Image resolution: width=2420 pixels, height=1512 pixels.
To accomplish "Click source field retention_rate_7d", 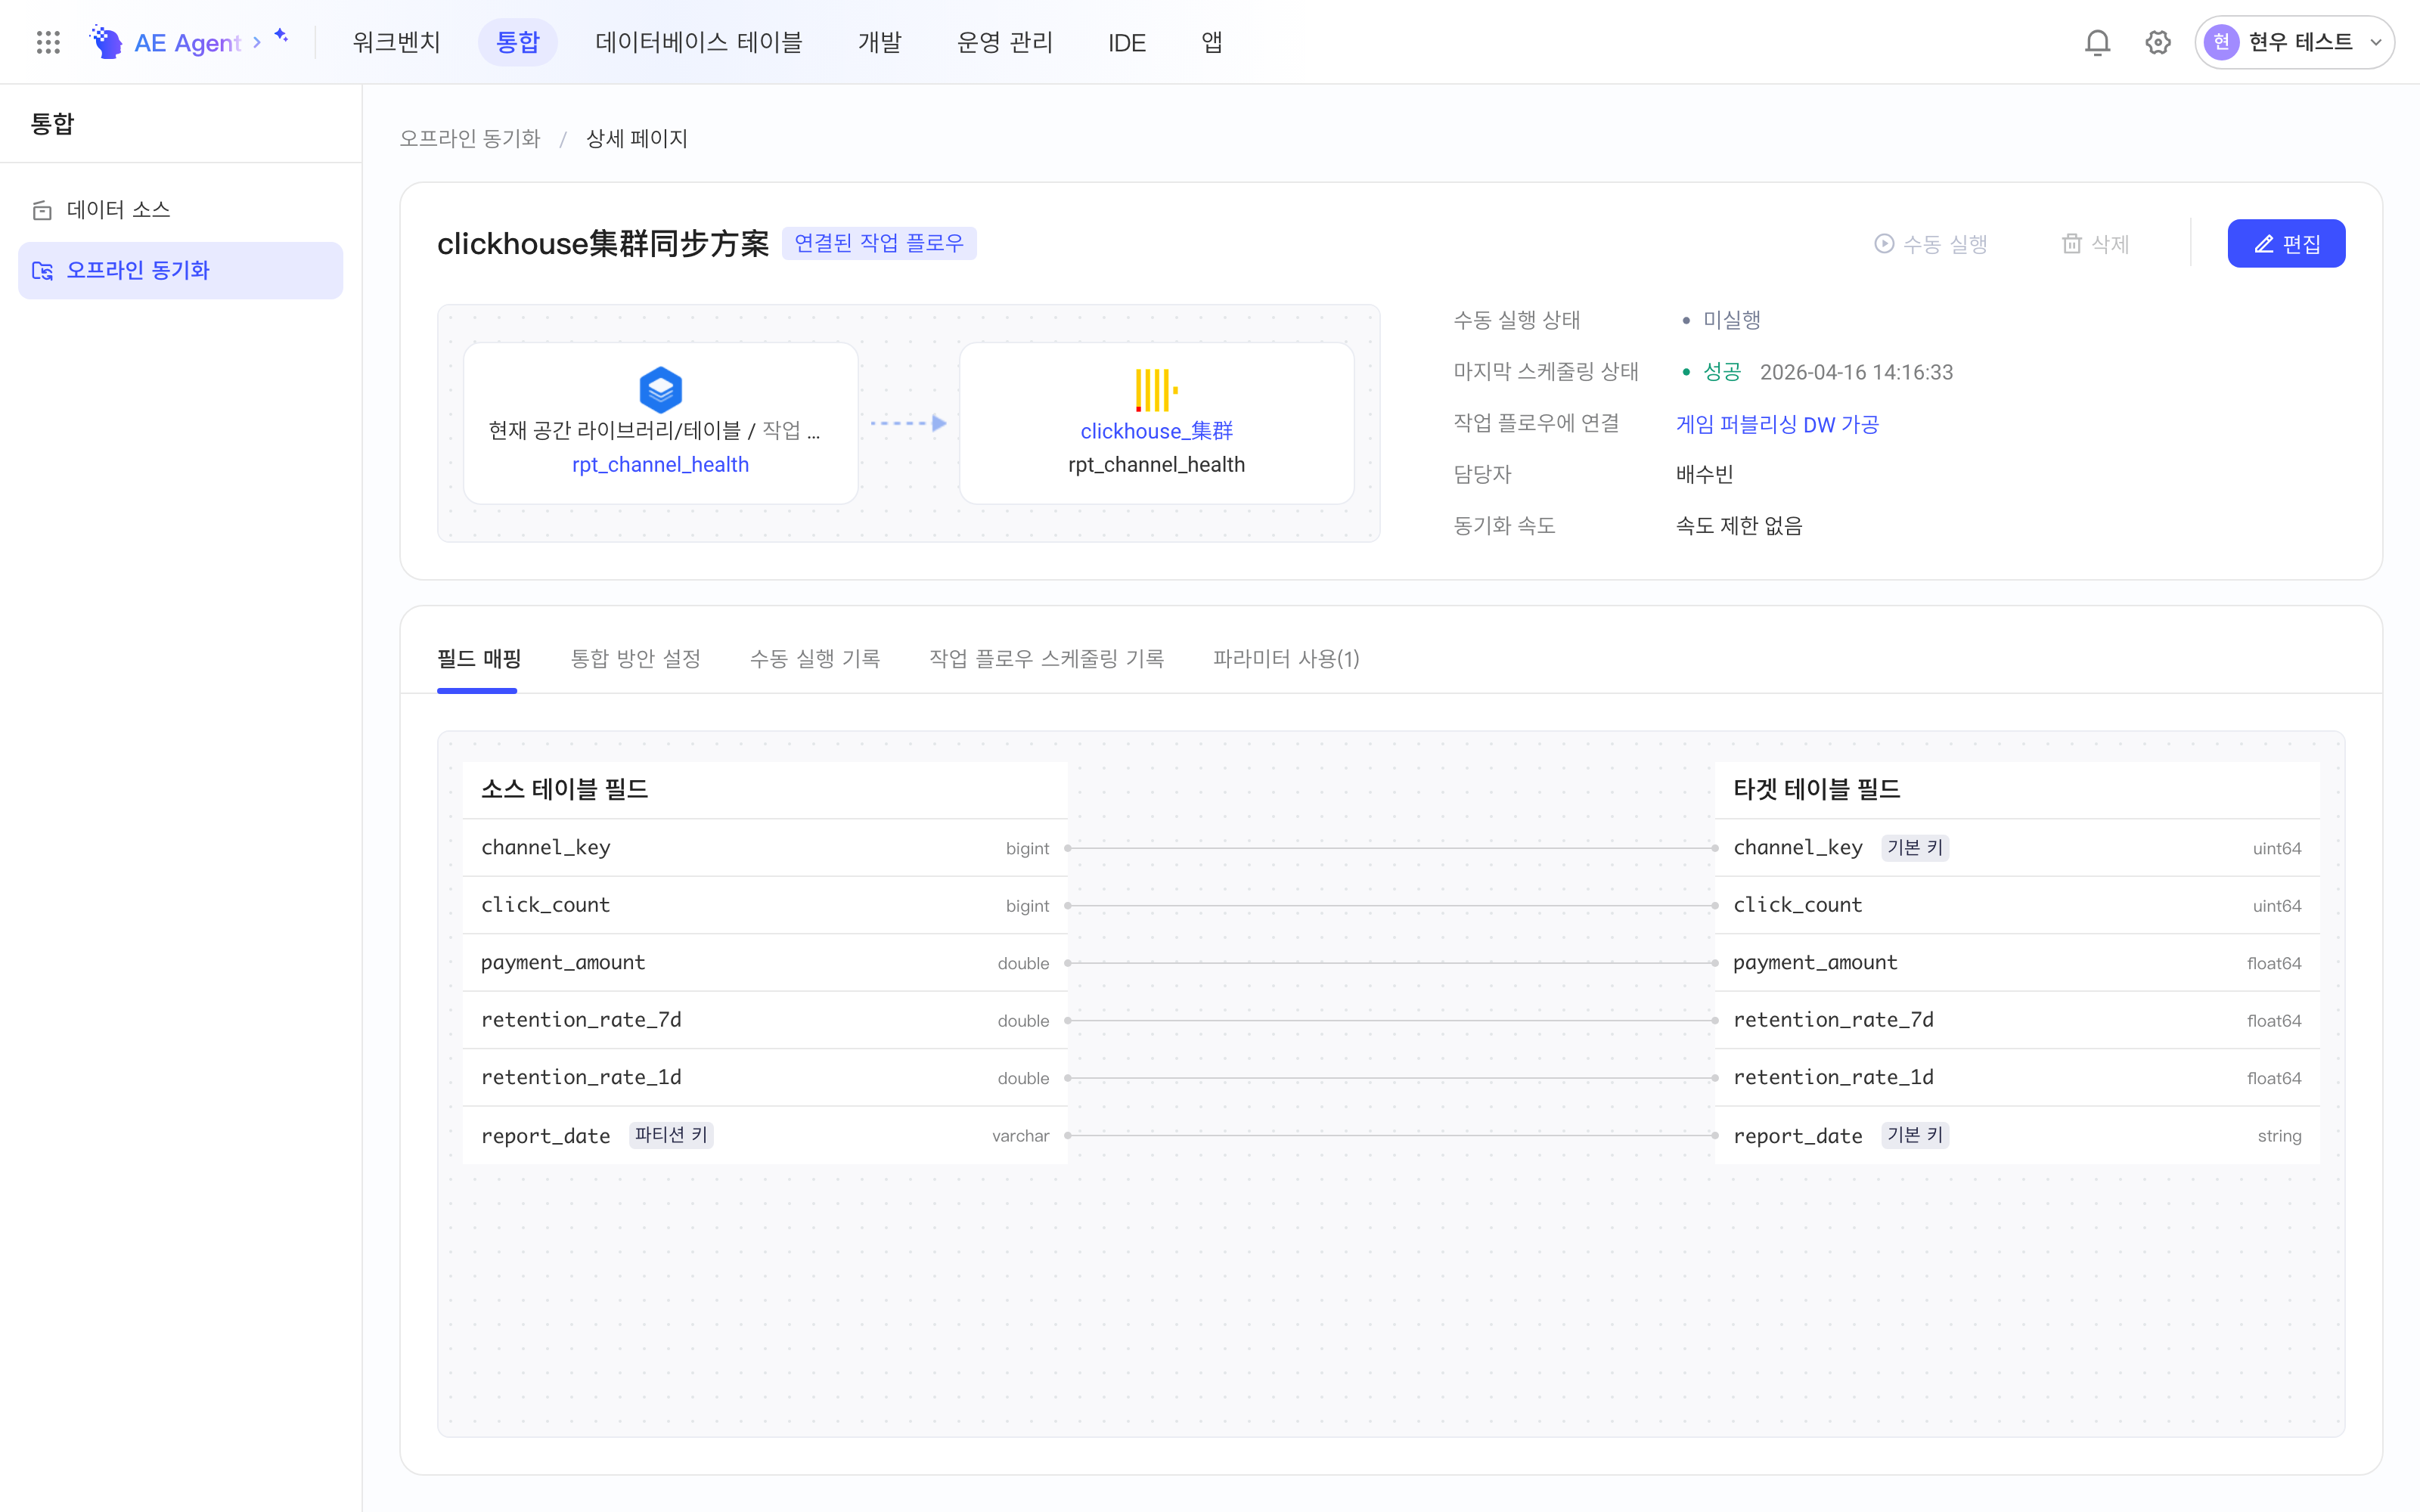I will [765, 1020].
